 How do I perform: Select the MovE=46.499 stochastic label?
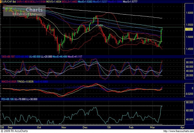(x=60, y=57)
